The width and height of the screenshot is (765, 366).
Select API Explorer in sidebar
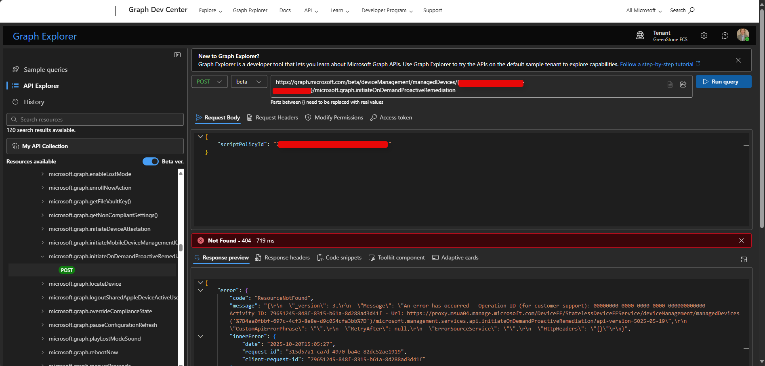(x=41, y=86)
